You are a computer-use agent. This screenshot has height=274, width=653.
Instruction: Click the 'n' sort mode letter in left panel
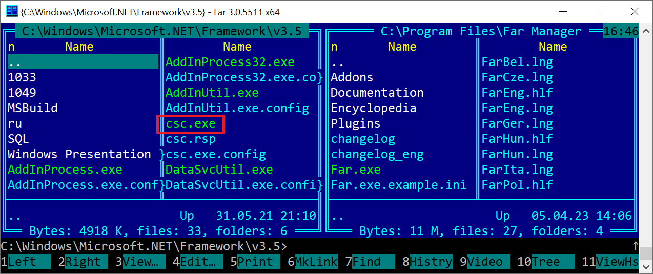11,47
